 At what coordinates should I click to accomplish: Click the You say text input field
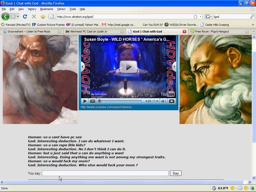coord(105,173)
